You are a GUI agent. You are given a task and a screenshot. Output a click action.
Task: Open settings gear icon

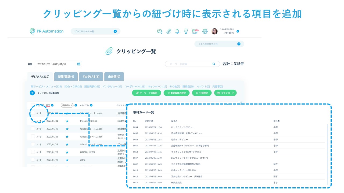205,31
